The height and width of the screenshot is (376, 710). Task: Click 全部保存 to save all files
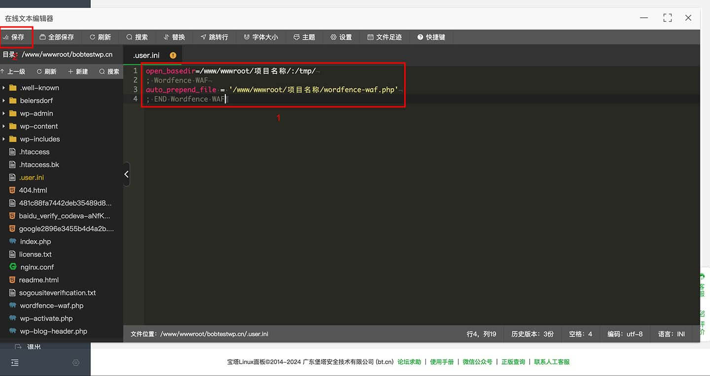click(57, 37)
